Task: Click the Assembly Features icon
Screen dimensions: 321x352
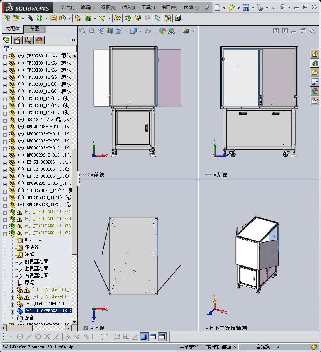Action: (88, 18)
